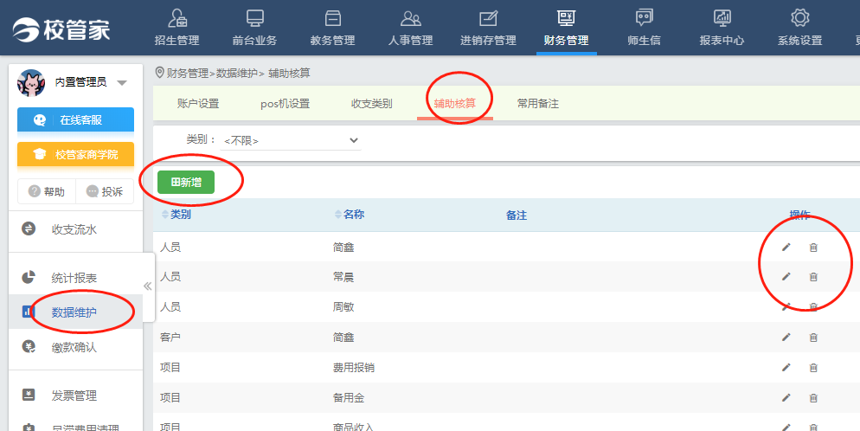Delete the 客户 简鑫 row
The image size is (860, 431).
pyautogui.click(x=813, y=337)
